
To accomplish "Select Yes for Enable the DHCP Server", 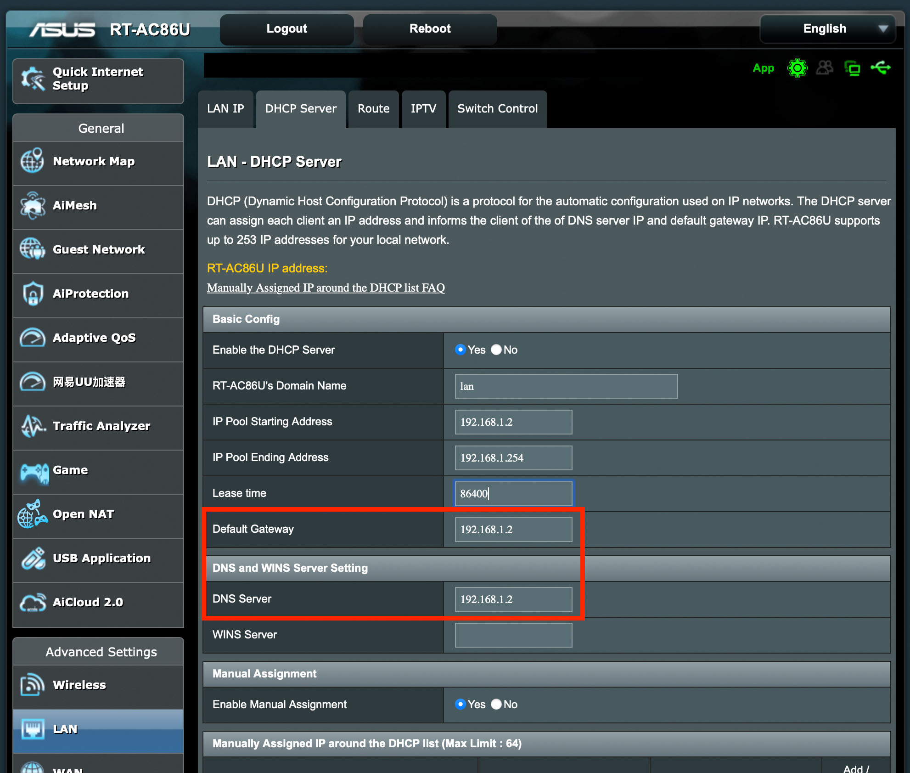I will click(460, 350).
